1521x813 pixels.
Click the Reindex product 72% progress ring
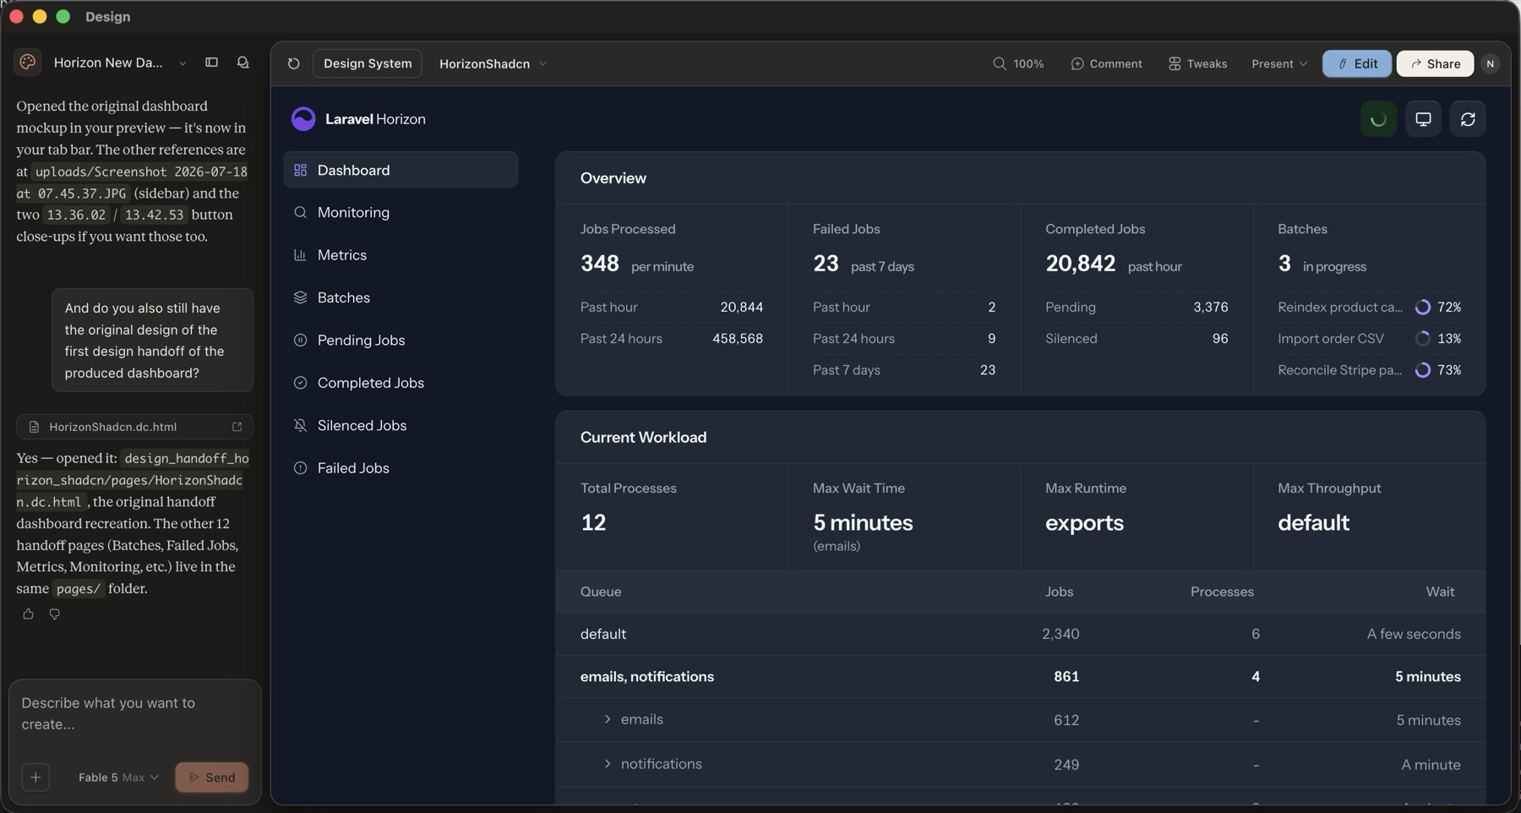coord(1423,307)
